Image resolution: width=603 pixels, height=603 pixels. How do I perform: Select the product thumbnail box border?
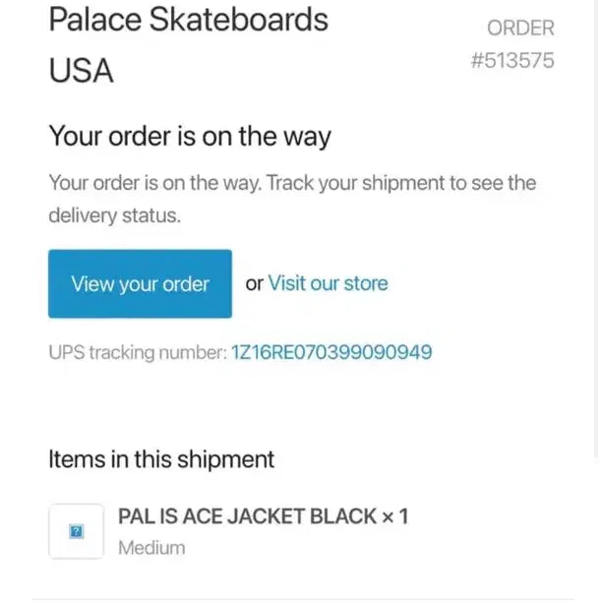(x=51, y=531)
